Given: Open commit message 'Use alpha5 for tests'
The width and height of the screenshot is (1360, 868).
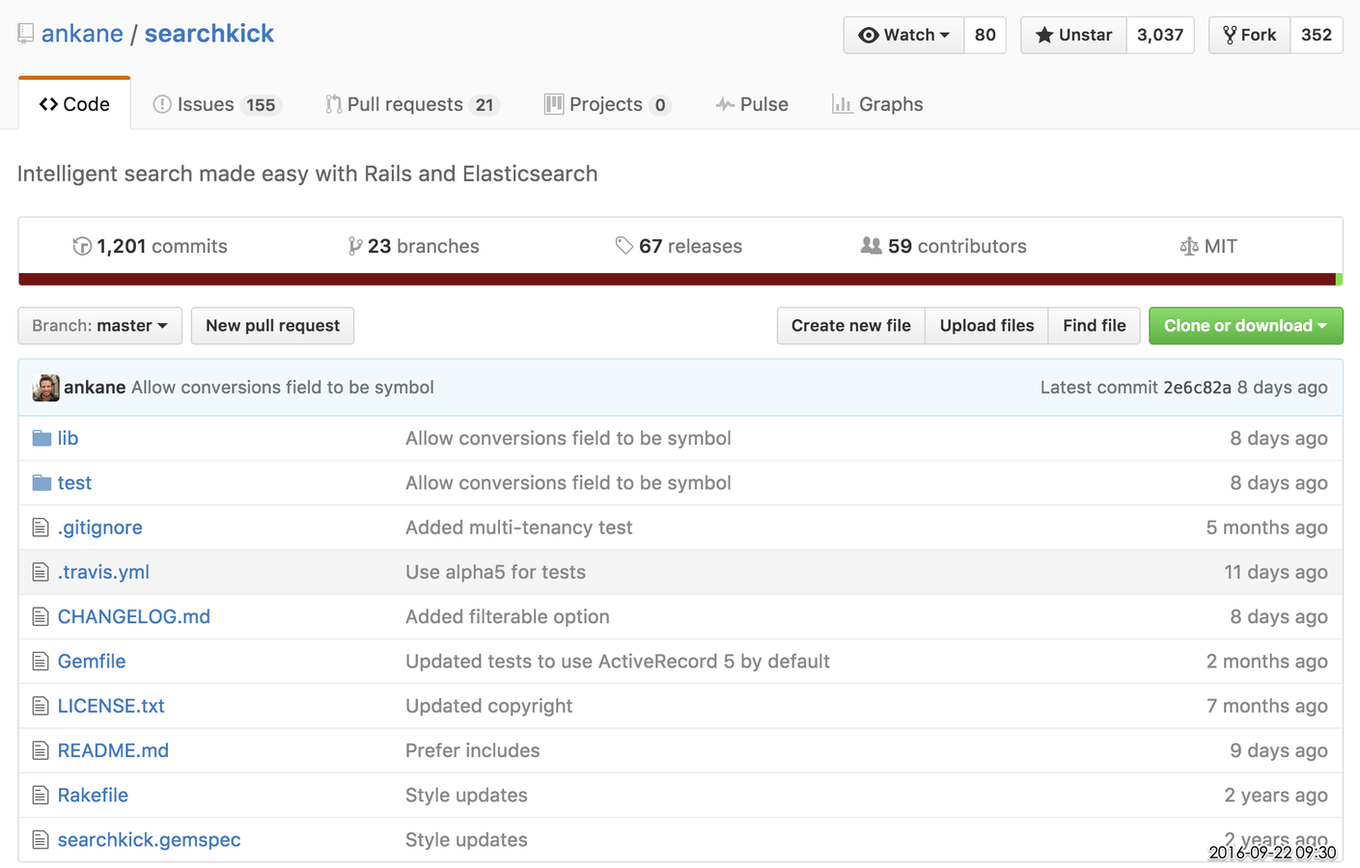Looking at the screenshot, I should click(495, 572).
